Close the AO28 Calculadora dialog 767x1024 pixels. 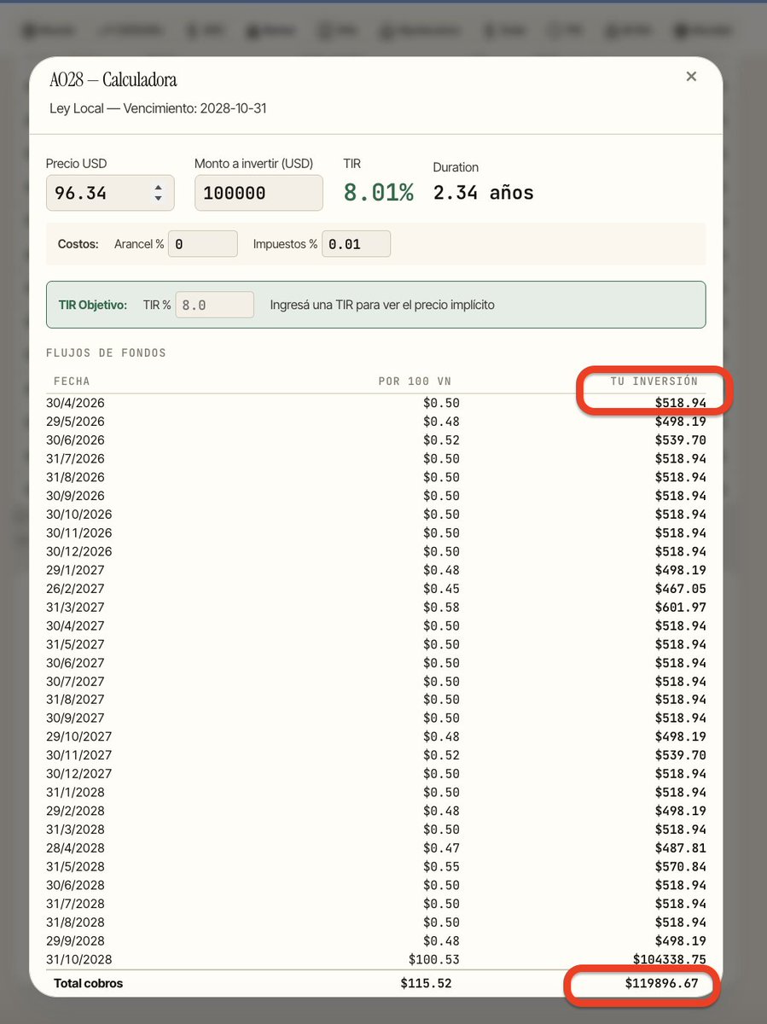[691, 77]
